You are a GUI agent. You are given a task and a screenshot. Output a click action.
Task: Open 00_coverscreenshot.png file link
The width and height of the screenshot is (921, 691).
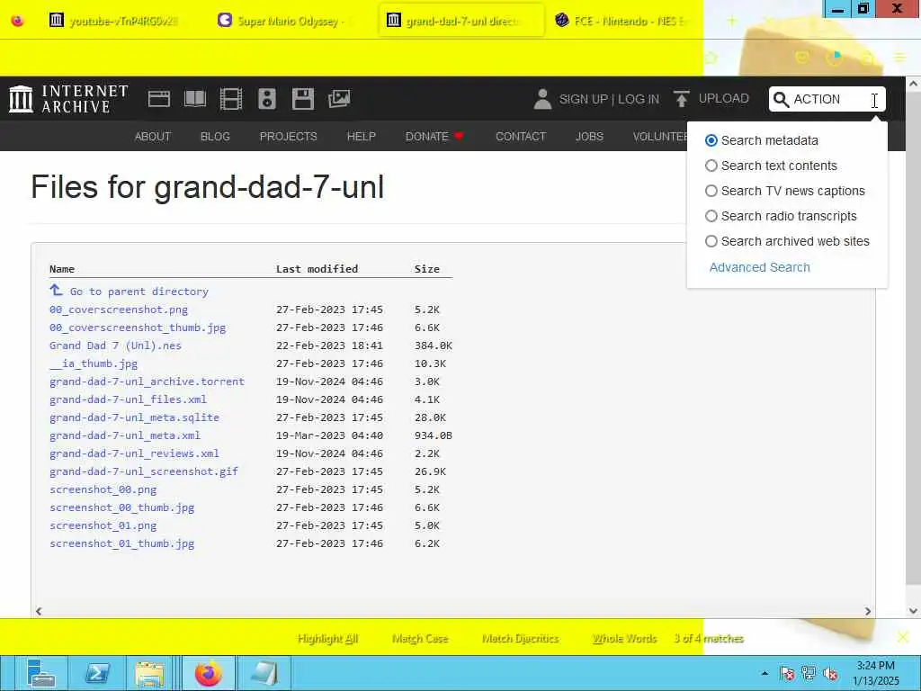(x=119, y=310)
